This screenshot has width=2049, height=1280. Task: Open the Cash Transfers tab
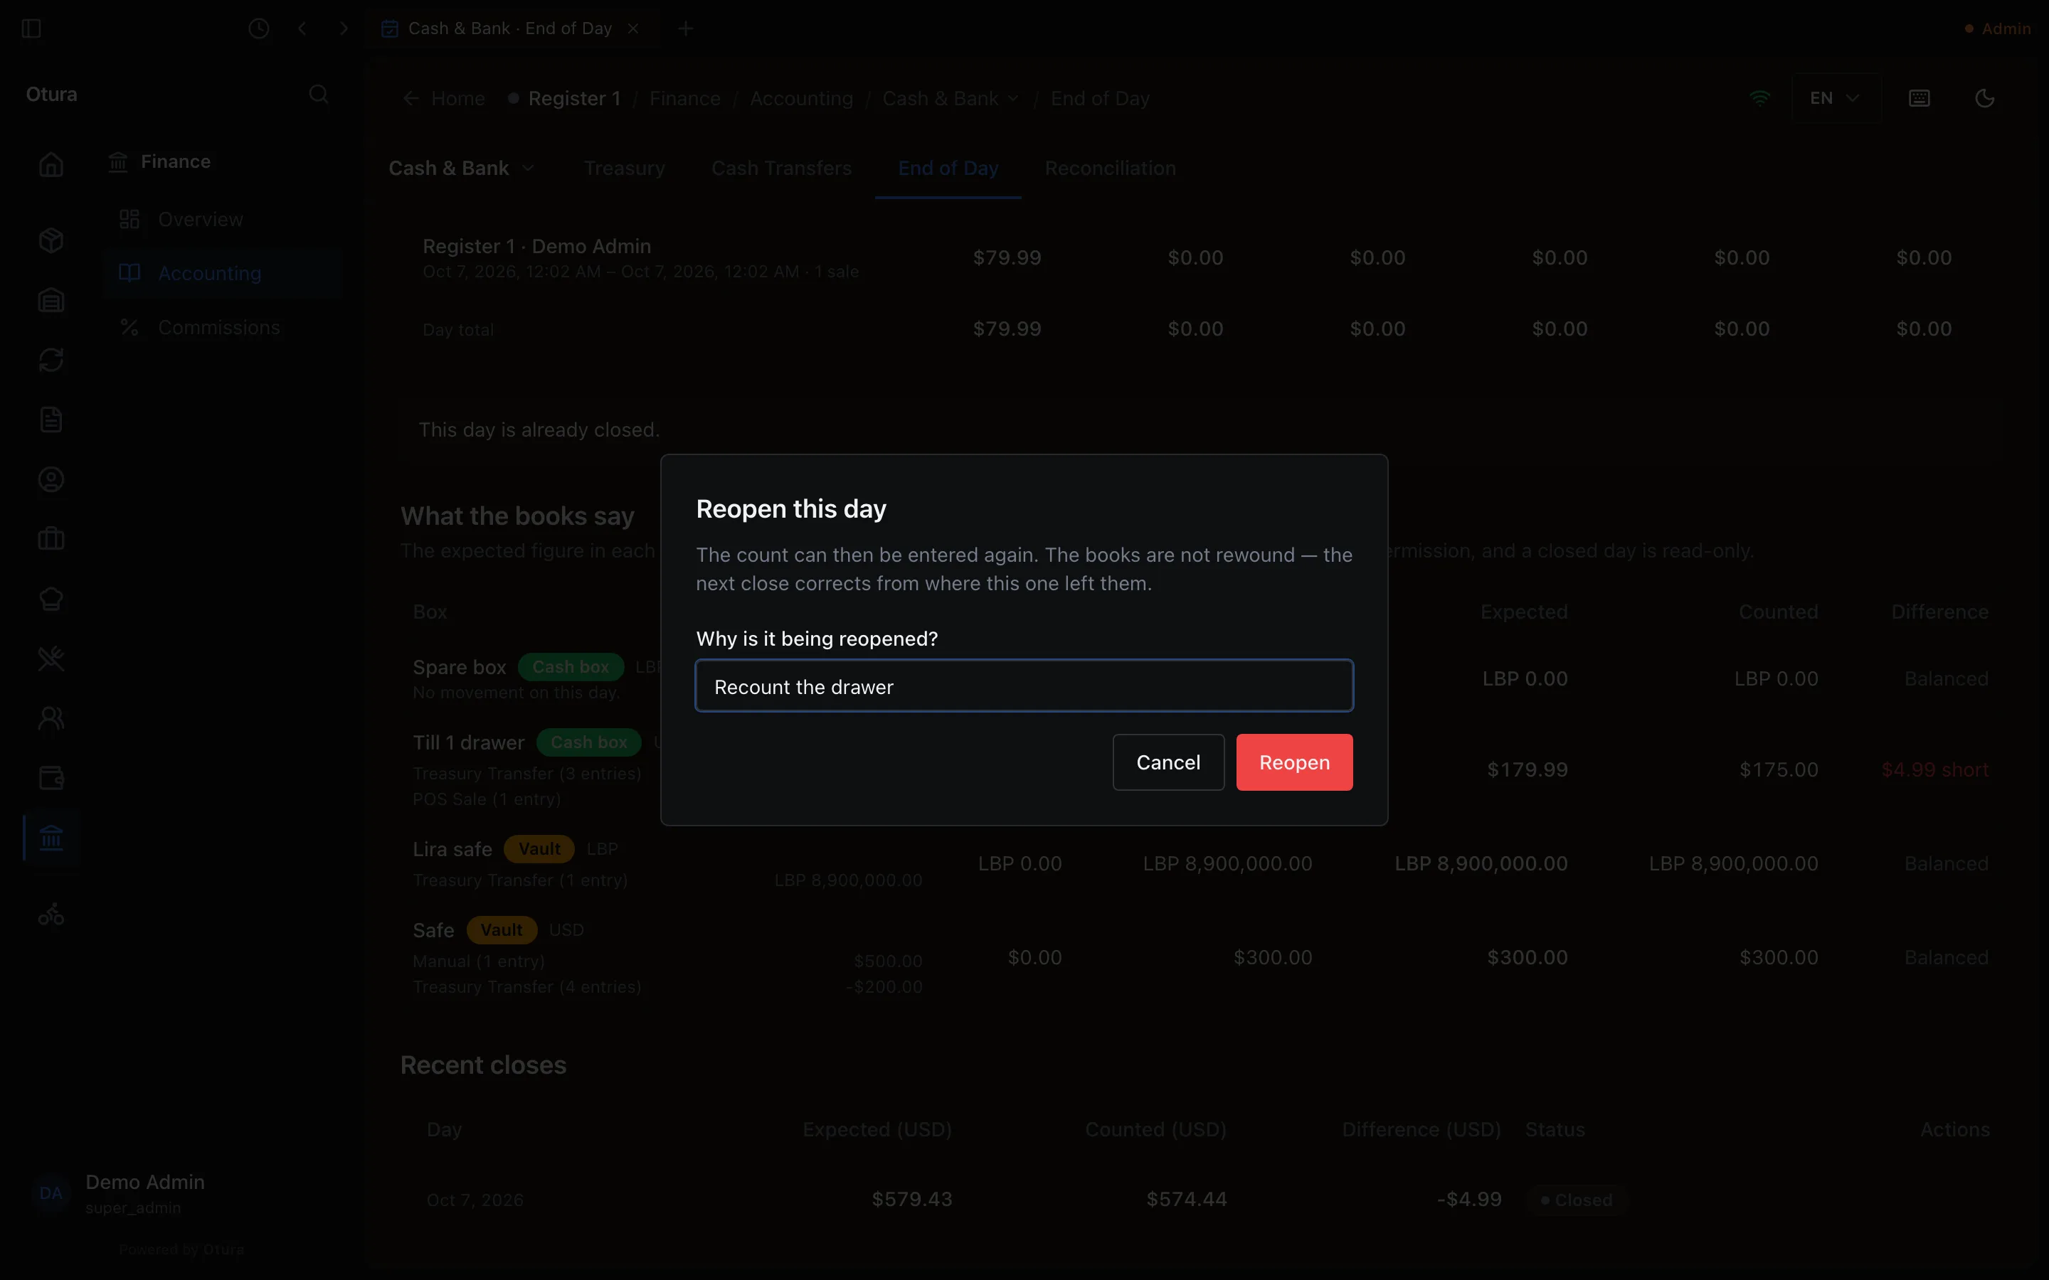point(780,168)
